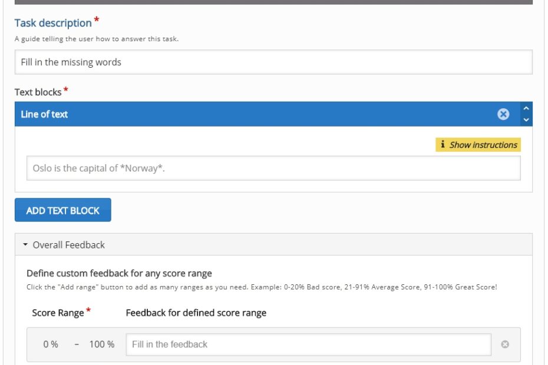Move Line of text block up
Image resolution: width=548 pixels, height=365 pixels.
526,108
